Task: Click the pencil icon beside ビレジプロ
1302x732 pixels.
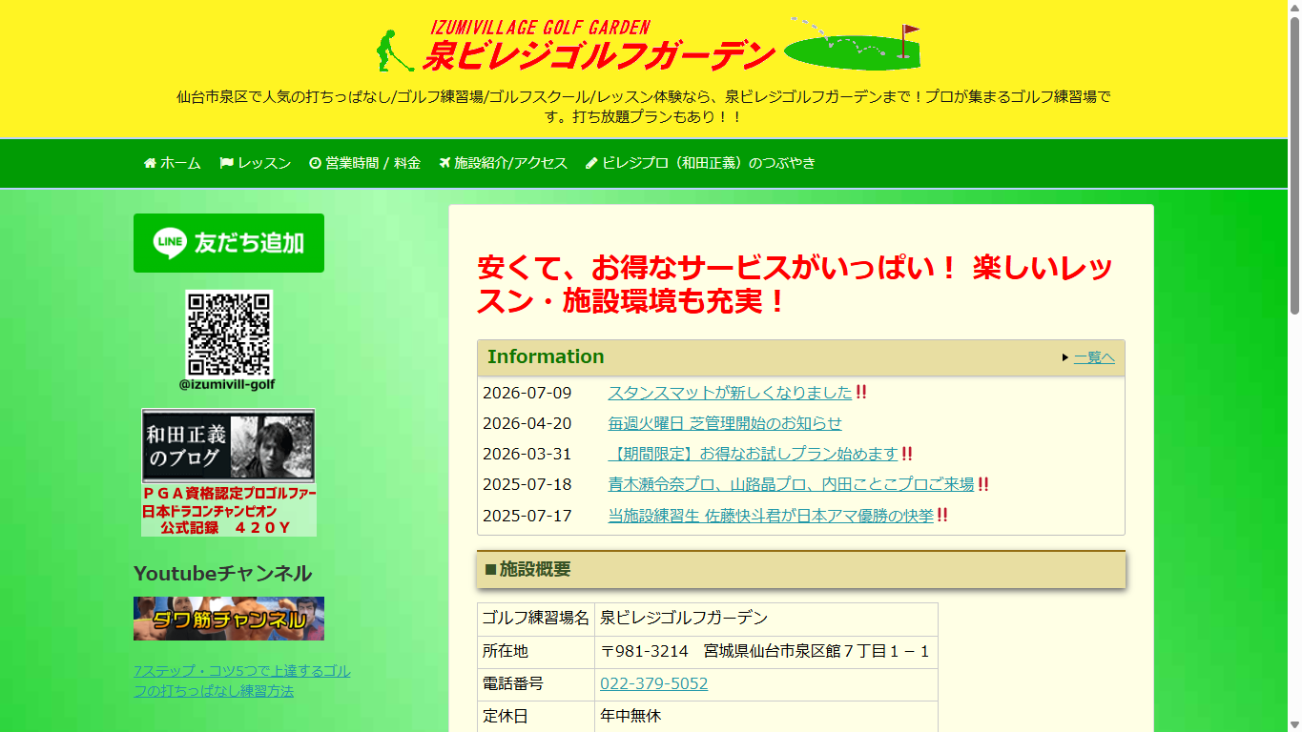Action: click(x=591, y=163)
